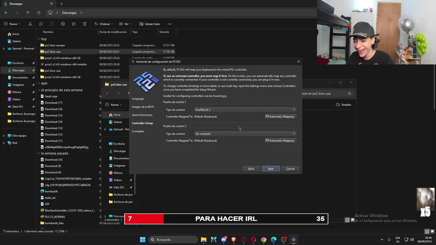Image resolution: width=436 pixels, height=245 pixels.
Task: Open OBS Studio from the taskbar
Action: [284, 240]
